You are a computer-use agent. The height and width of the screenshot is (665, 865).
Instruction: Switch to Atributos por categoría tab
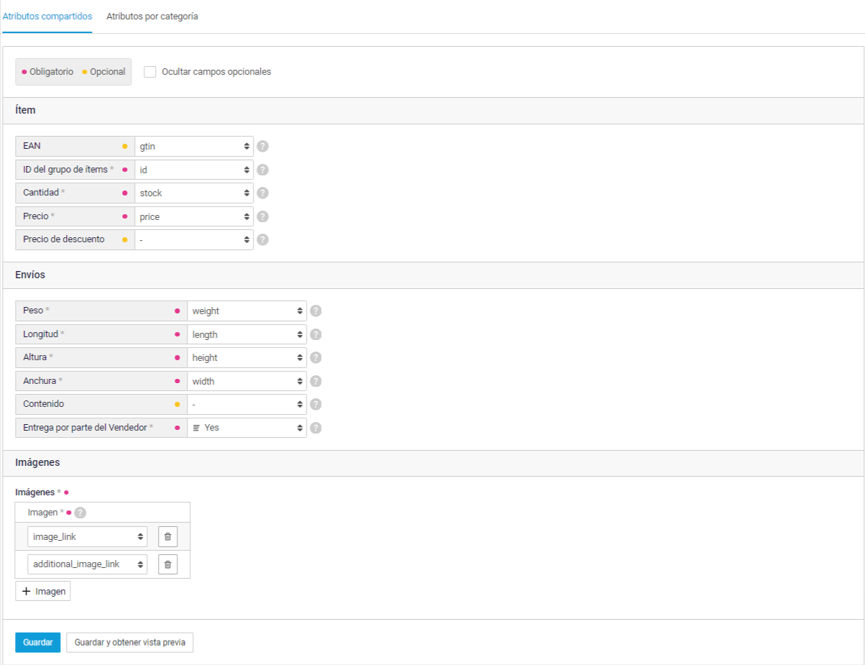click(x=152, y=17)
